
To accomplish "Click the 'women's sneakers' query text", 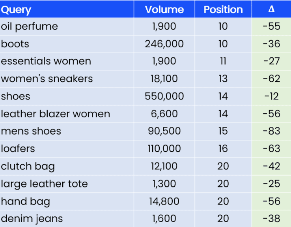I will tap(47, 79).
